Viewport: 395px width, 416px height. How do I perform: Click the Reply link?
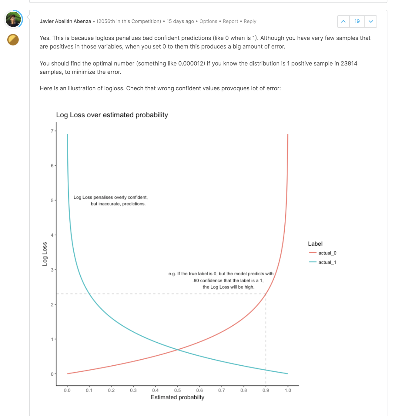click(x=250, y=21)
